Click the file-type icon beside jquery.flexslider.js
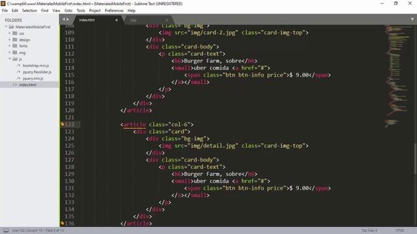Viewport: 417px width, 234px height. (x=19, y=72)
